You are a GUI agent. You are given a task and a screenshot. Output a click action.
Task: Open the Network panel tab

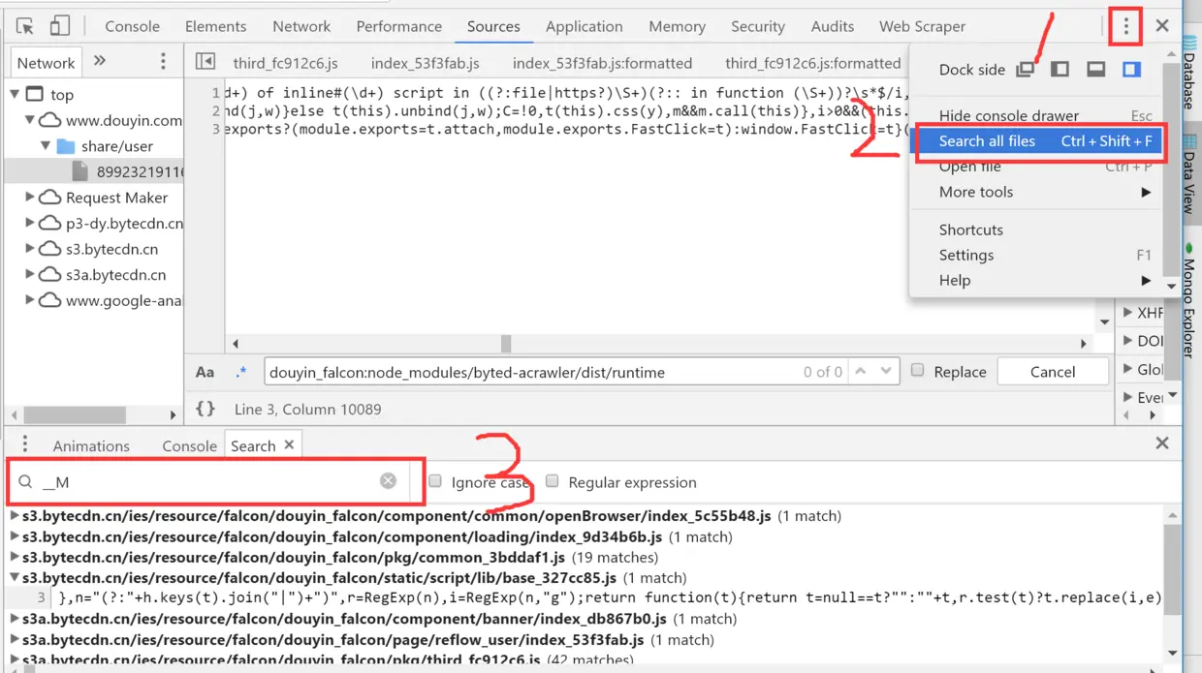click(x=301, y=26)
